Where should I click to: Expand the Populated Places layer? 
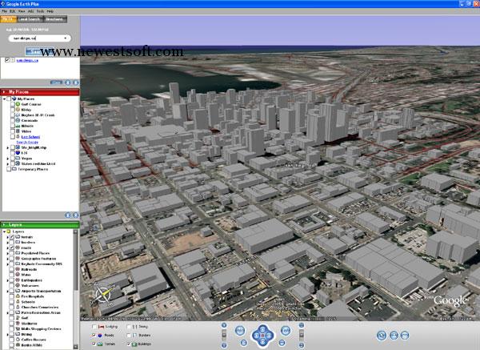(x=8, y=253)
